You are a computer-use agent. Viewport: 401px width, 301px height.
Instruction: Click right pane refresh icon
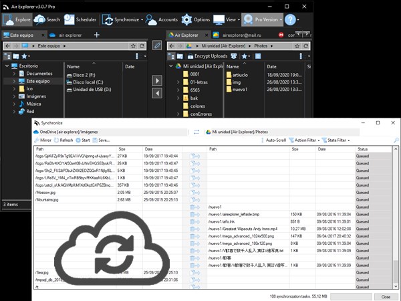[x=306, y=46]
